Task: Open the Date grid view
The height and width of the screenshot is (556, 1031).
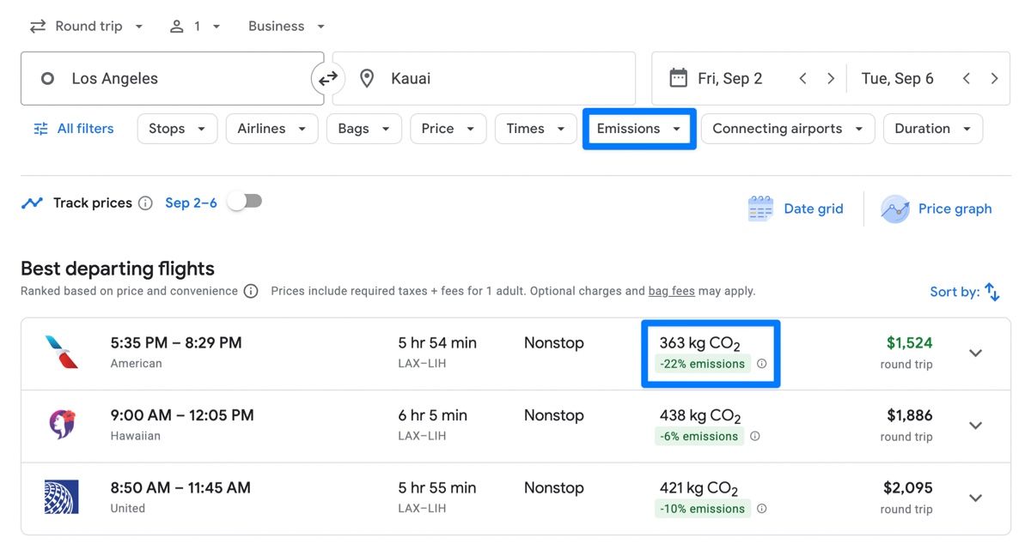Action: point(796,208)
